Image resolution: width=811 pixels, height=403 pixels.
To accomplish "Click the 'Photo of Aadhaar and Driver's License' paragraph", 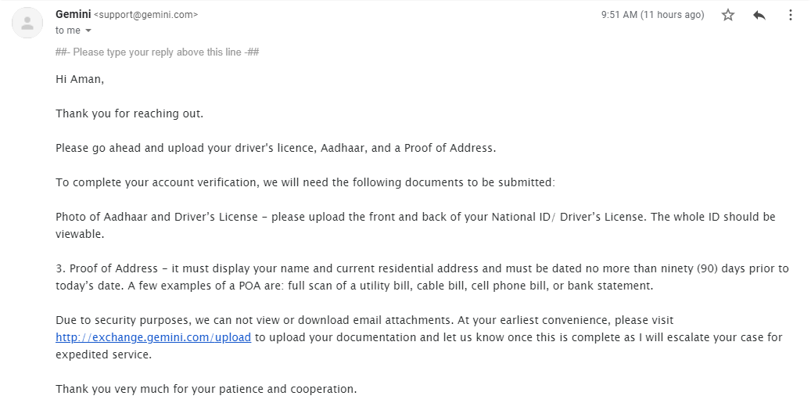I will tap(414, 217).
